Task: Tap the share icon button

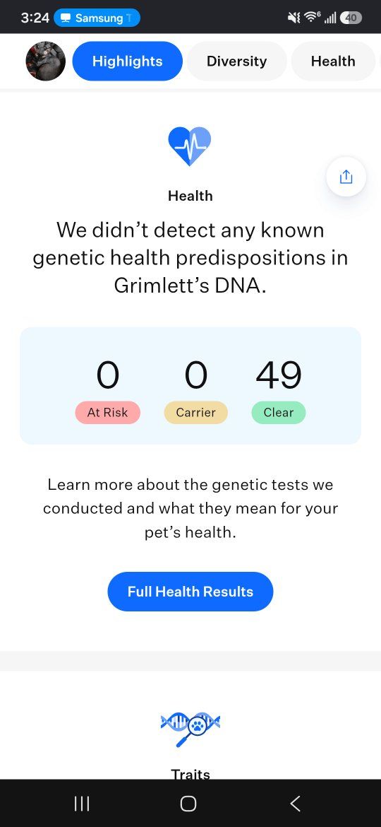Action: (x=346, y=177)
